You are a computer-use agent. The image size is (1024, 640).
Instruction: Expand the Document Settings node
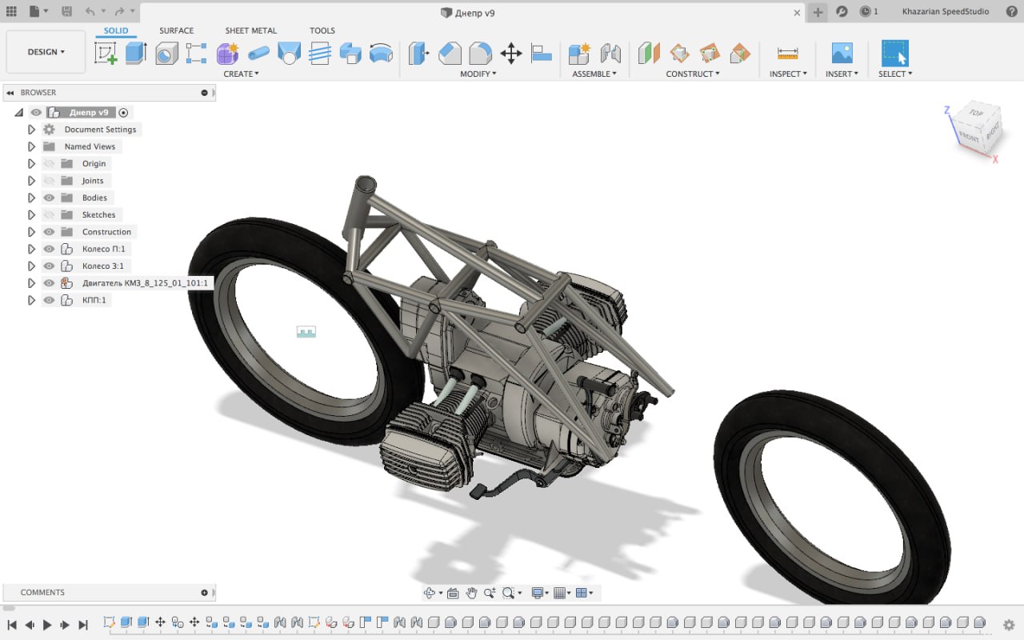(x=32, y=130)
